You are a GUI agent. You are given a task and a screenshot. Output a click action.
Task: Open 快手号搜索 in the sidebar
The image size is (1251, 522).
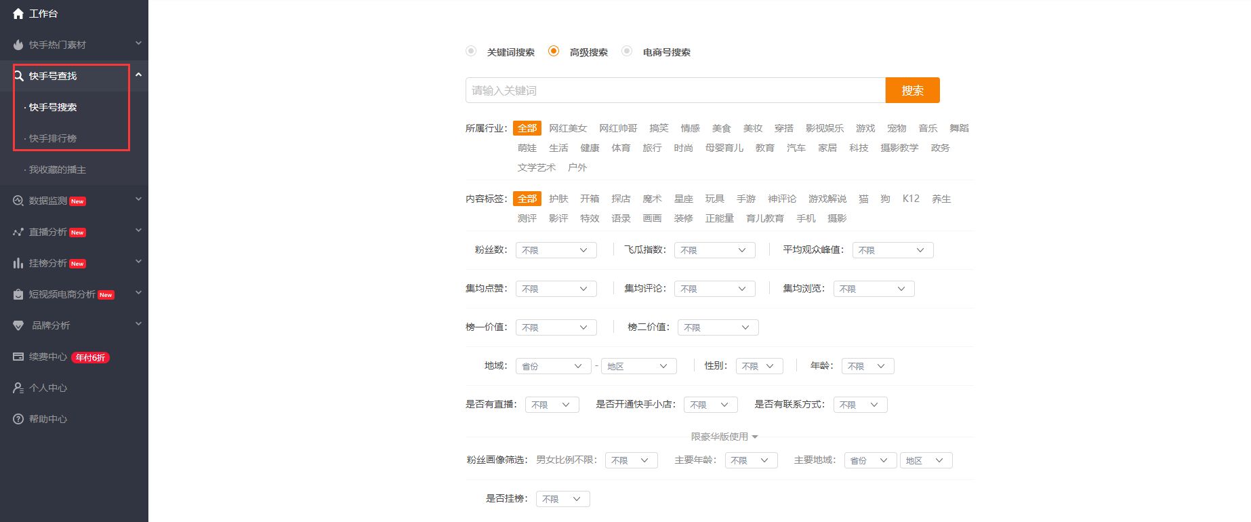tap(53, 107)
